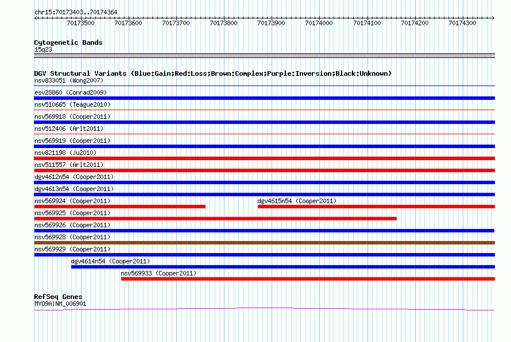This screenshot has width=511, height=342.
Task: Select the nsv569926 (Cooper2011) label
Action: (x=72, y=225)
